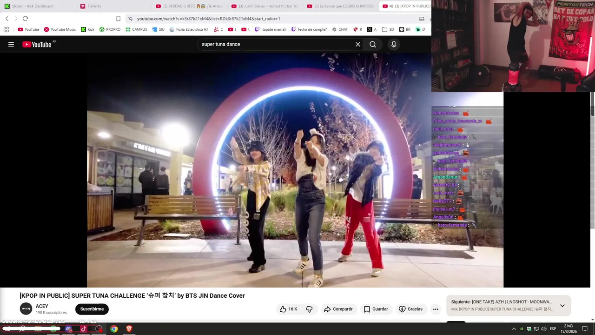The width and height of the screenshot is (595, 335).
Task: Open the ACEY channel avatar
Action: 26,308
